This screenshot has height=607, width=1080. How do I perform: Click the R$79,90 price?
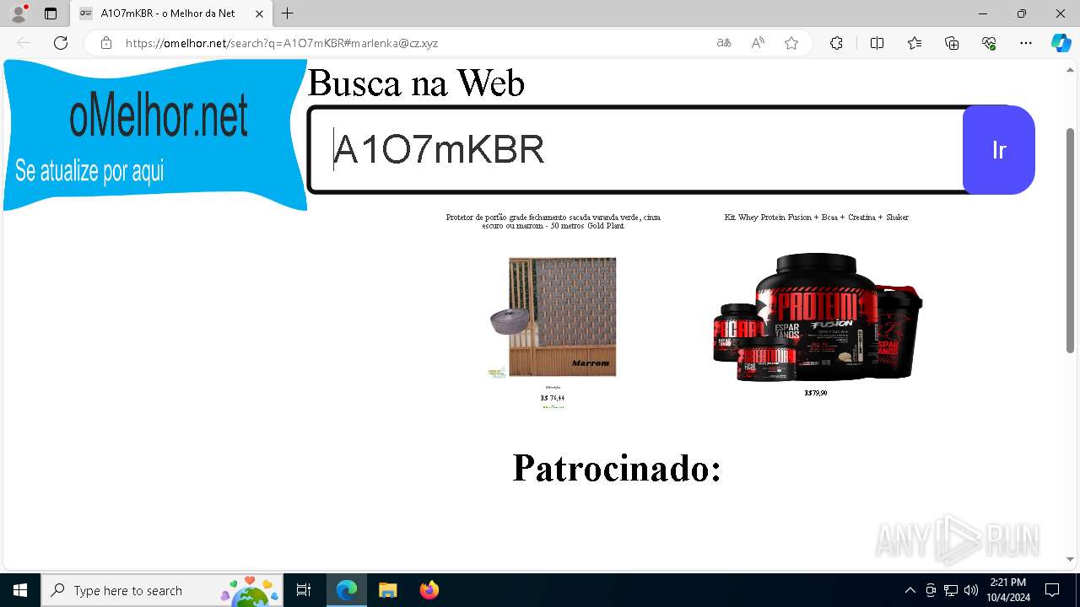(x=816, y=393)
